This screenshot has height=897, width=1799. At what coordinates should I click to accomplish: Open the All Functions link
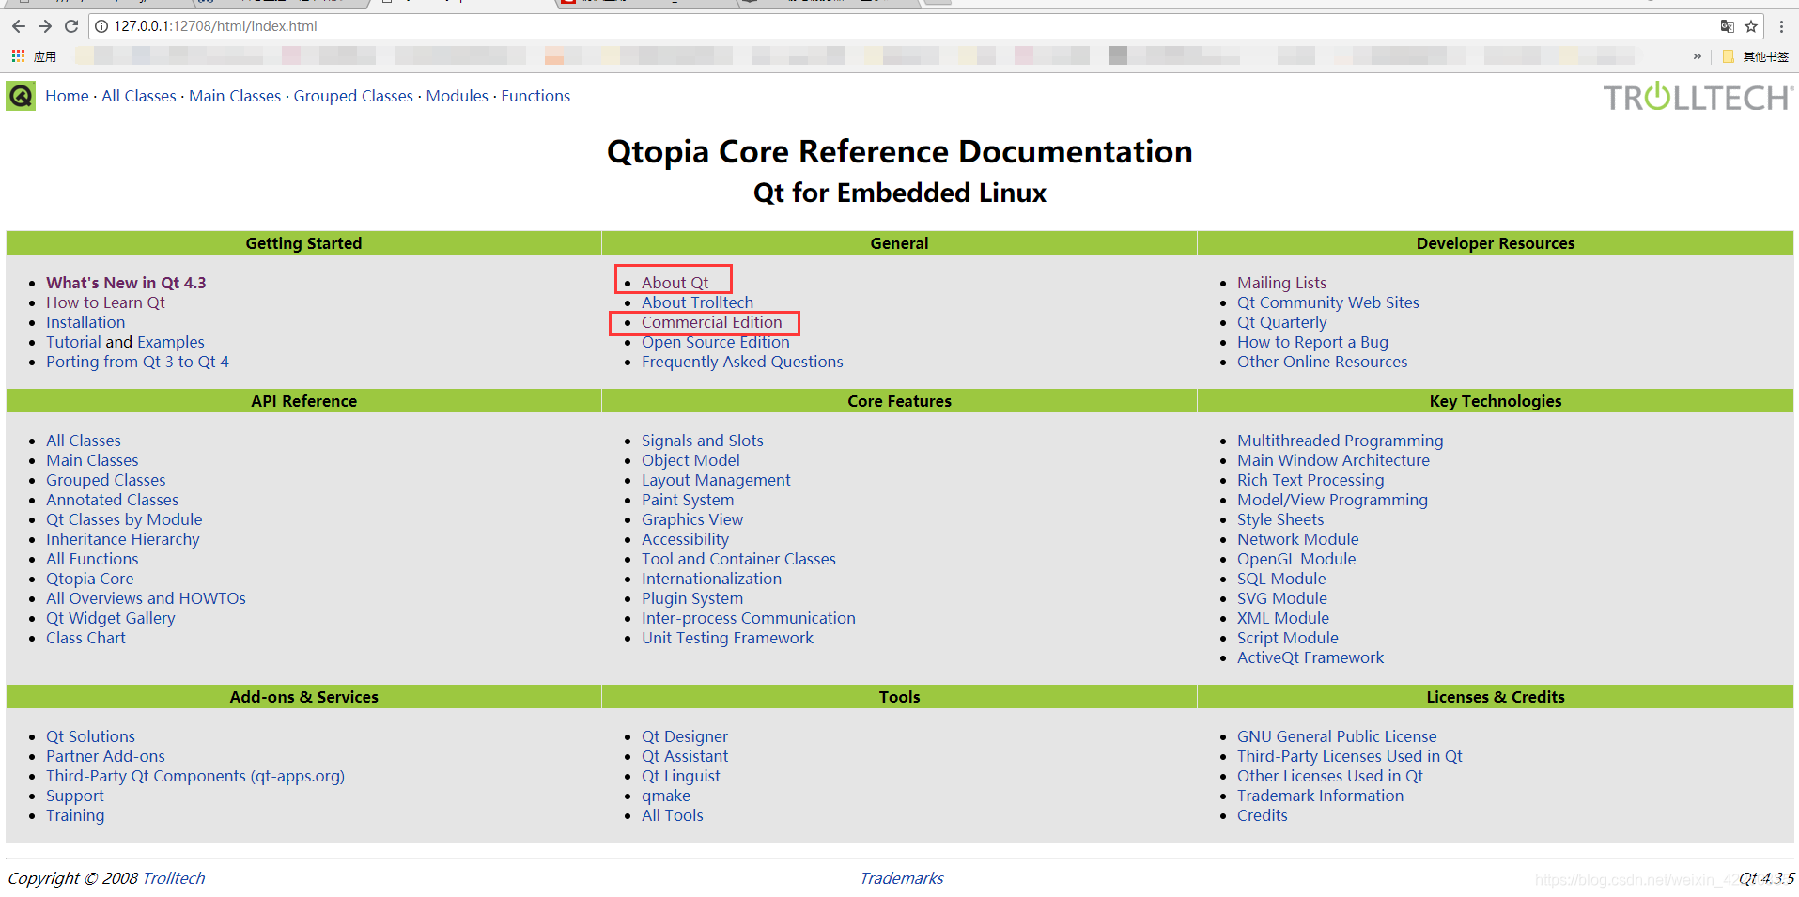(x=92, y=559)
